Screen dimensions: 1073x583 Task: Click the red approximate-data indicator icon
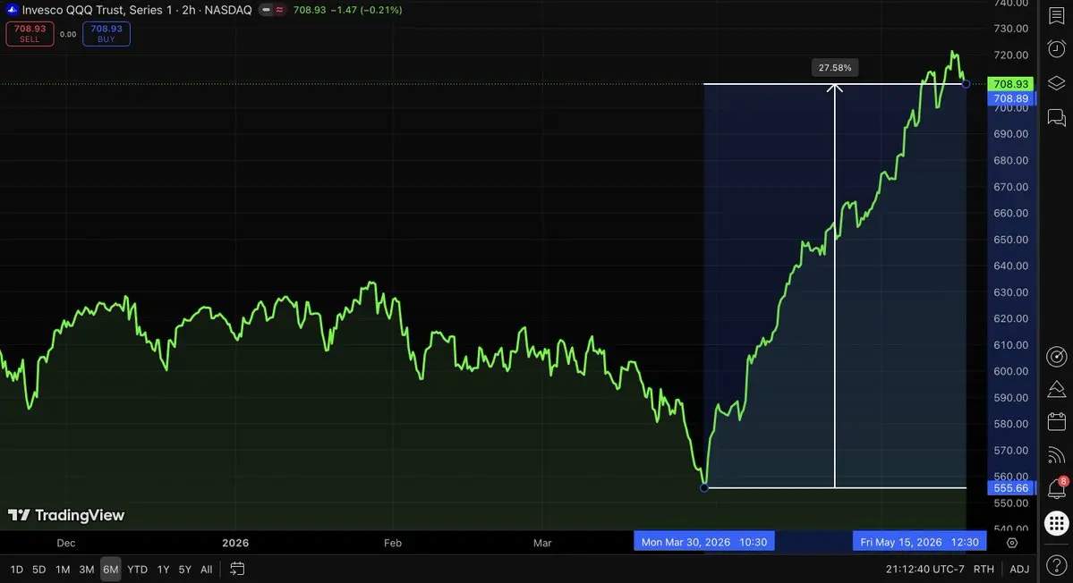(279, 10)
